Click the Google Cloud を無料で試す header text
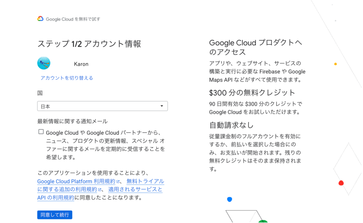The image size is (363, 223). click(73, 19)
